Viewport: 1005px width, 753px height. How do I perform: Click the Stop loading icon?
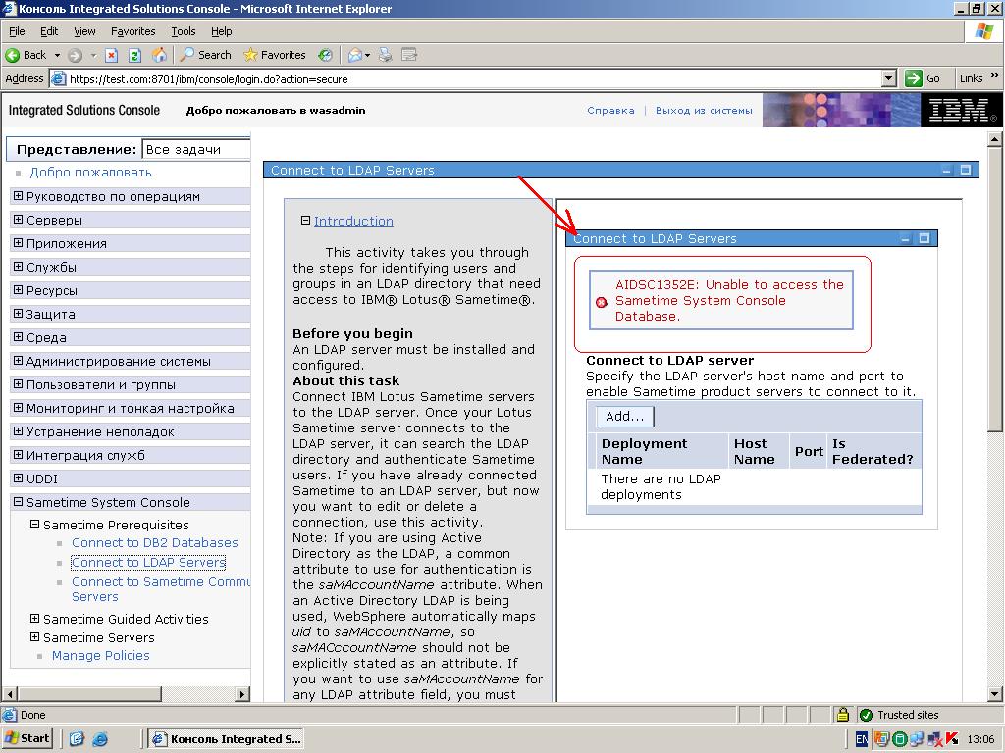coord(112,55)
